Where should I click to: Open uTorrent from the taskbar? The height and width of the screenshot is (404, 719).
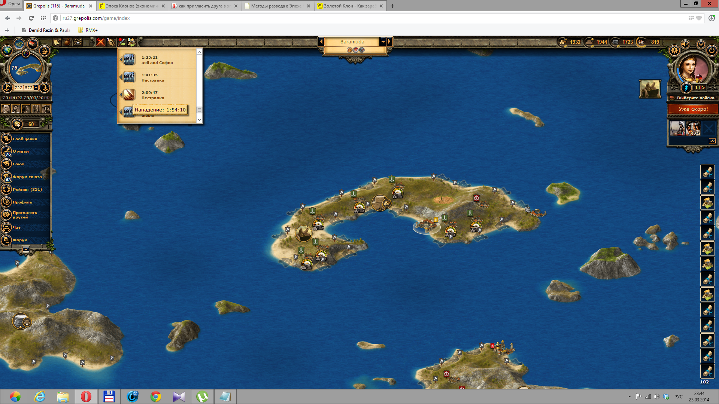pyautogui.click(x=202, y=397)
